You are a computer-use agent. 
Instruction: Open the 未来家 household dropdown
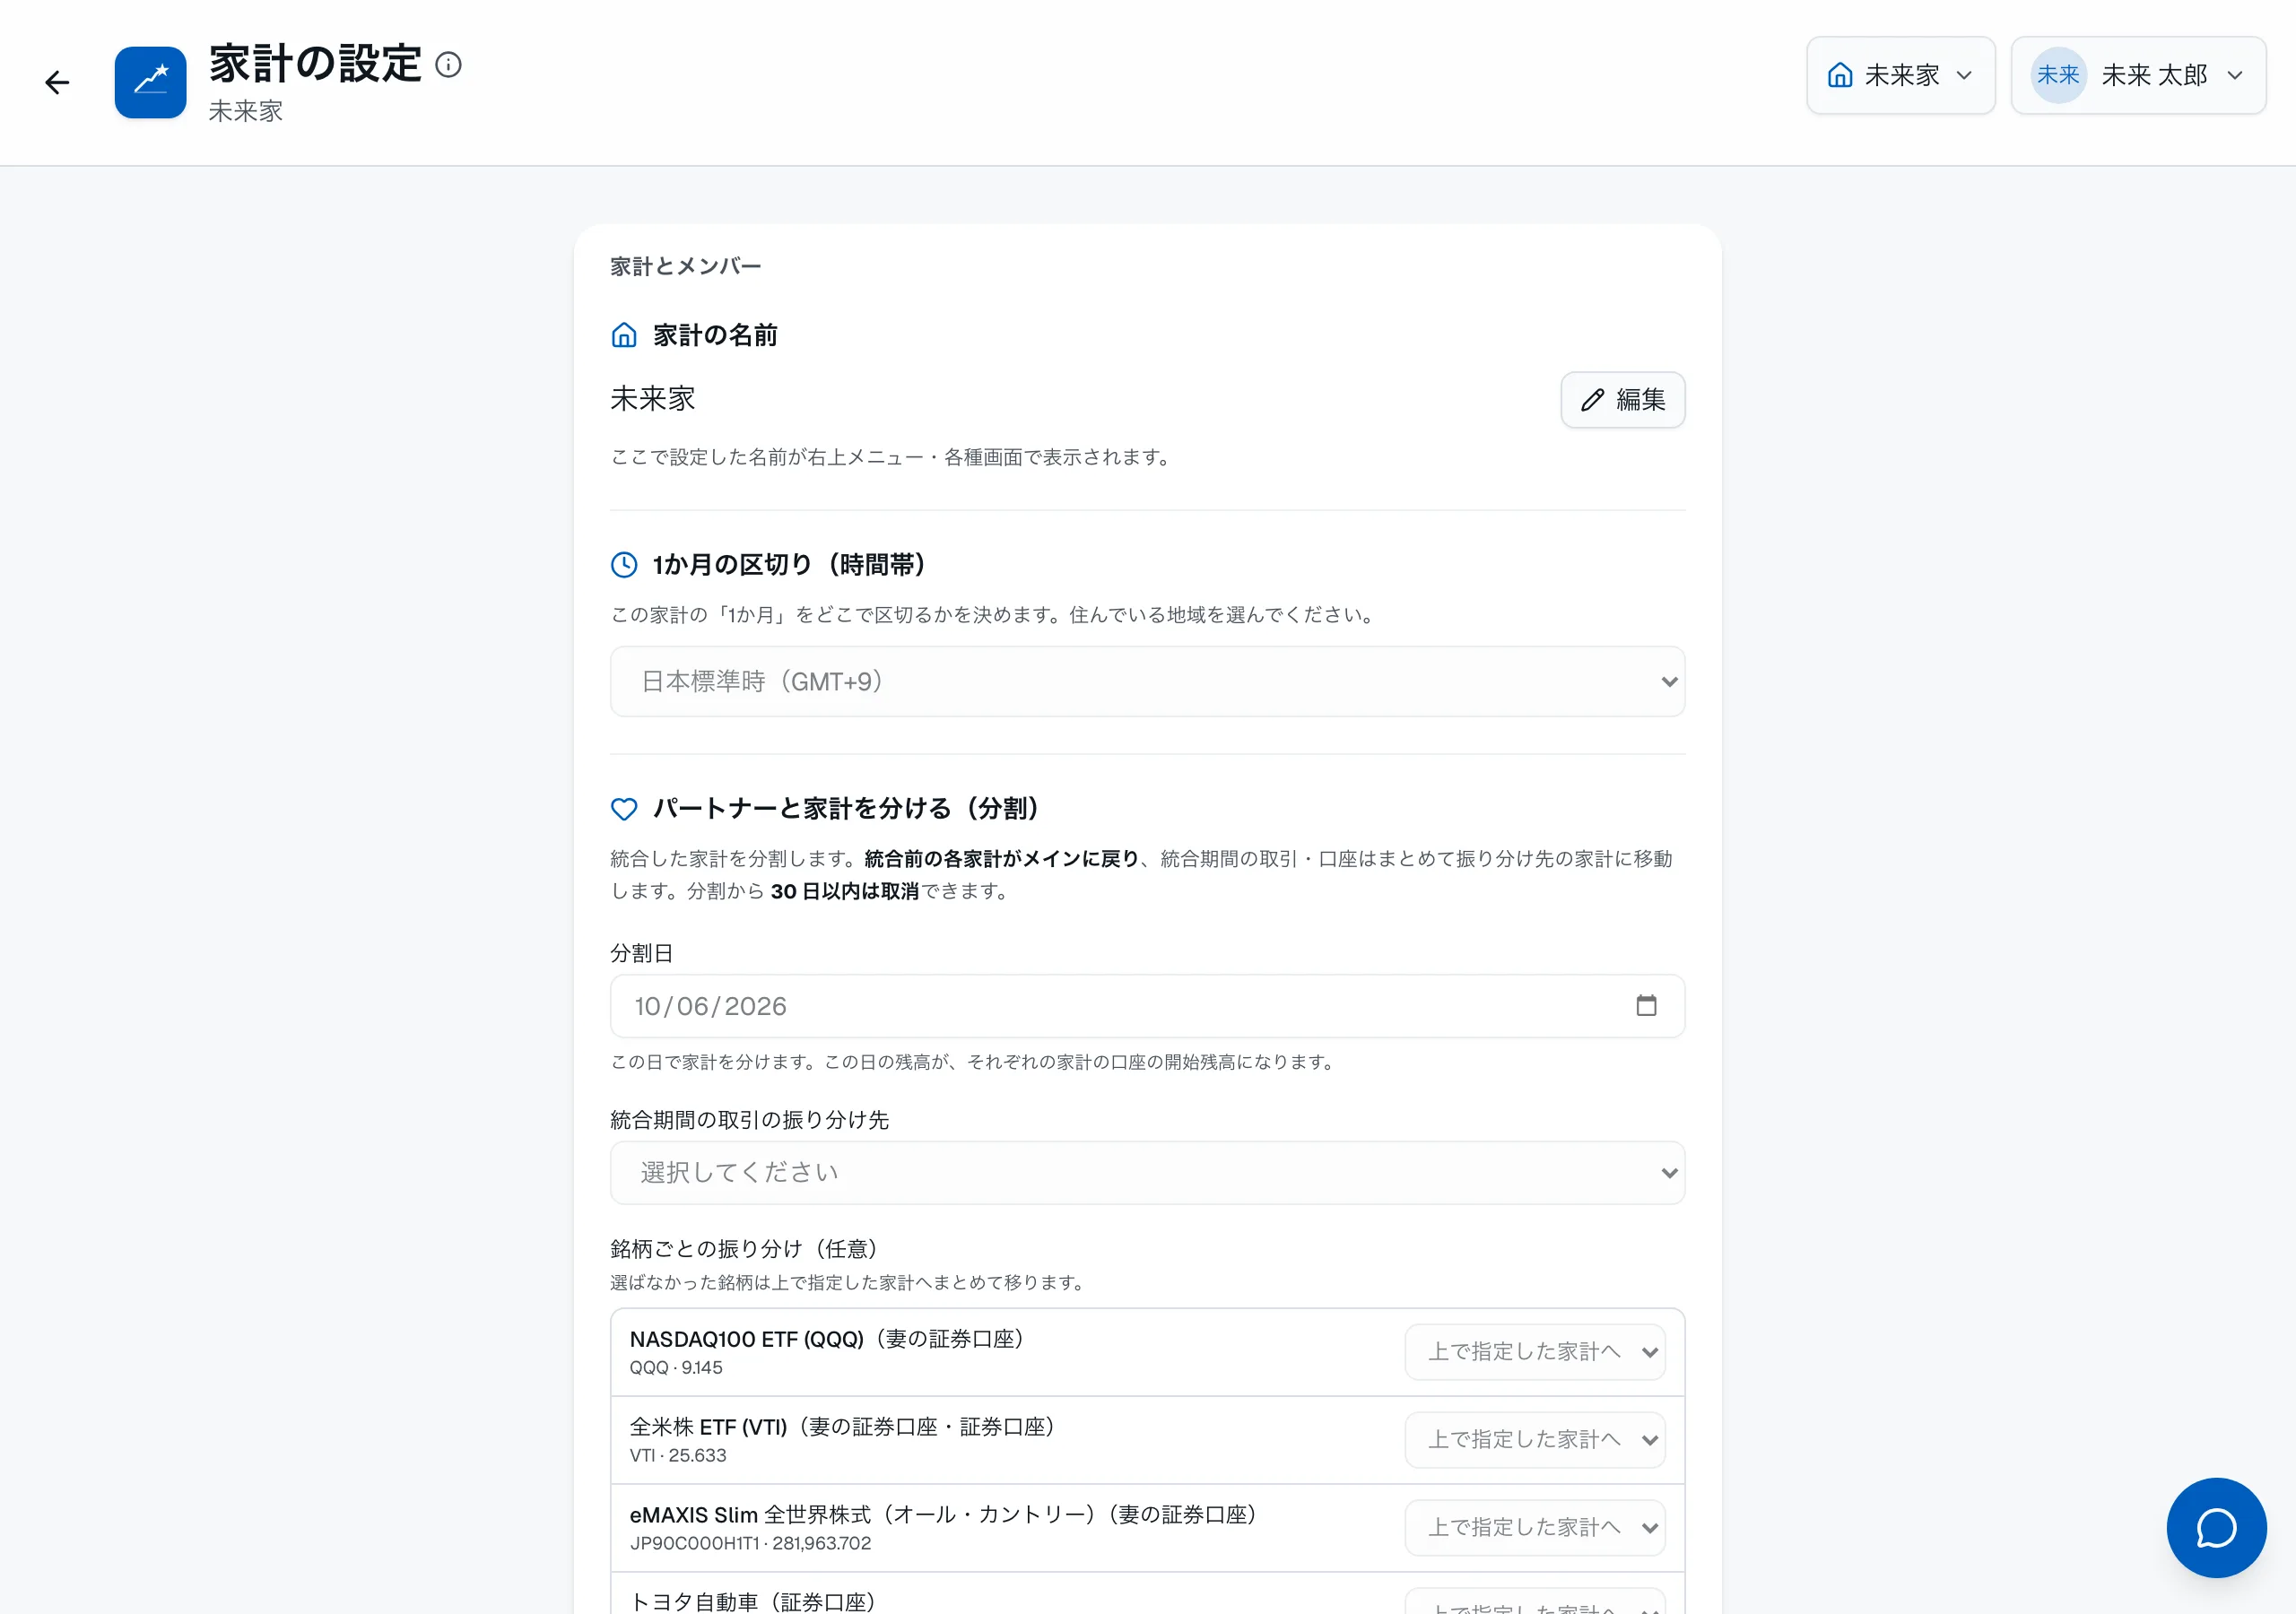click(1900, 75)
